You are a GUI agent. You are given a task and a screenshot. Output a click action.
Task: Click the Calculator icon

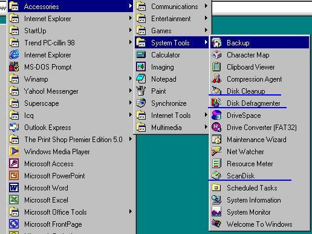click(141, 55)
